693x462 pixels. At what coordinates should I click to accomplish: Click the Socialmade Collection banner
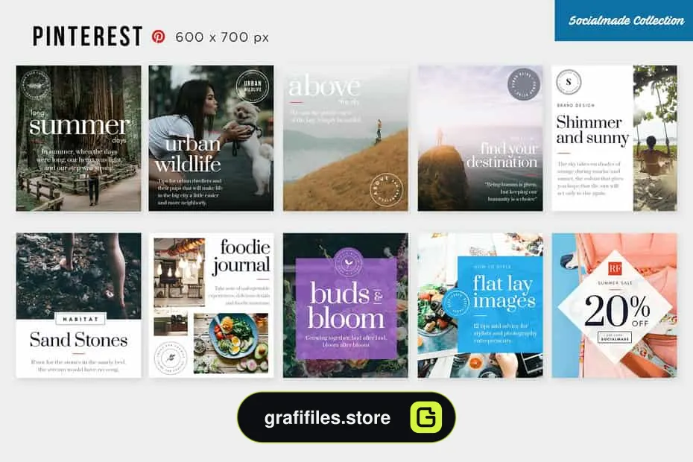(624, 20)
